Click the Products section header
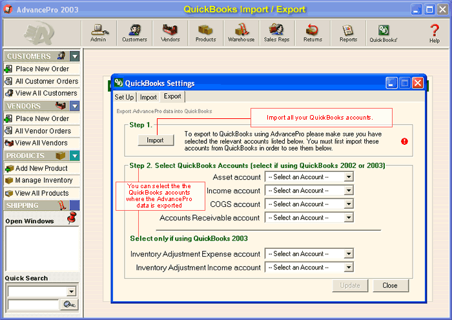Screen dimensions: 452x320 pyautogui.click(x=36, y=156)
